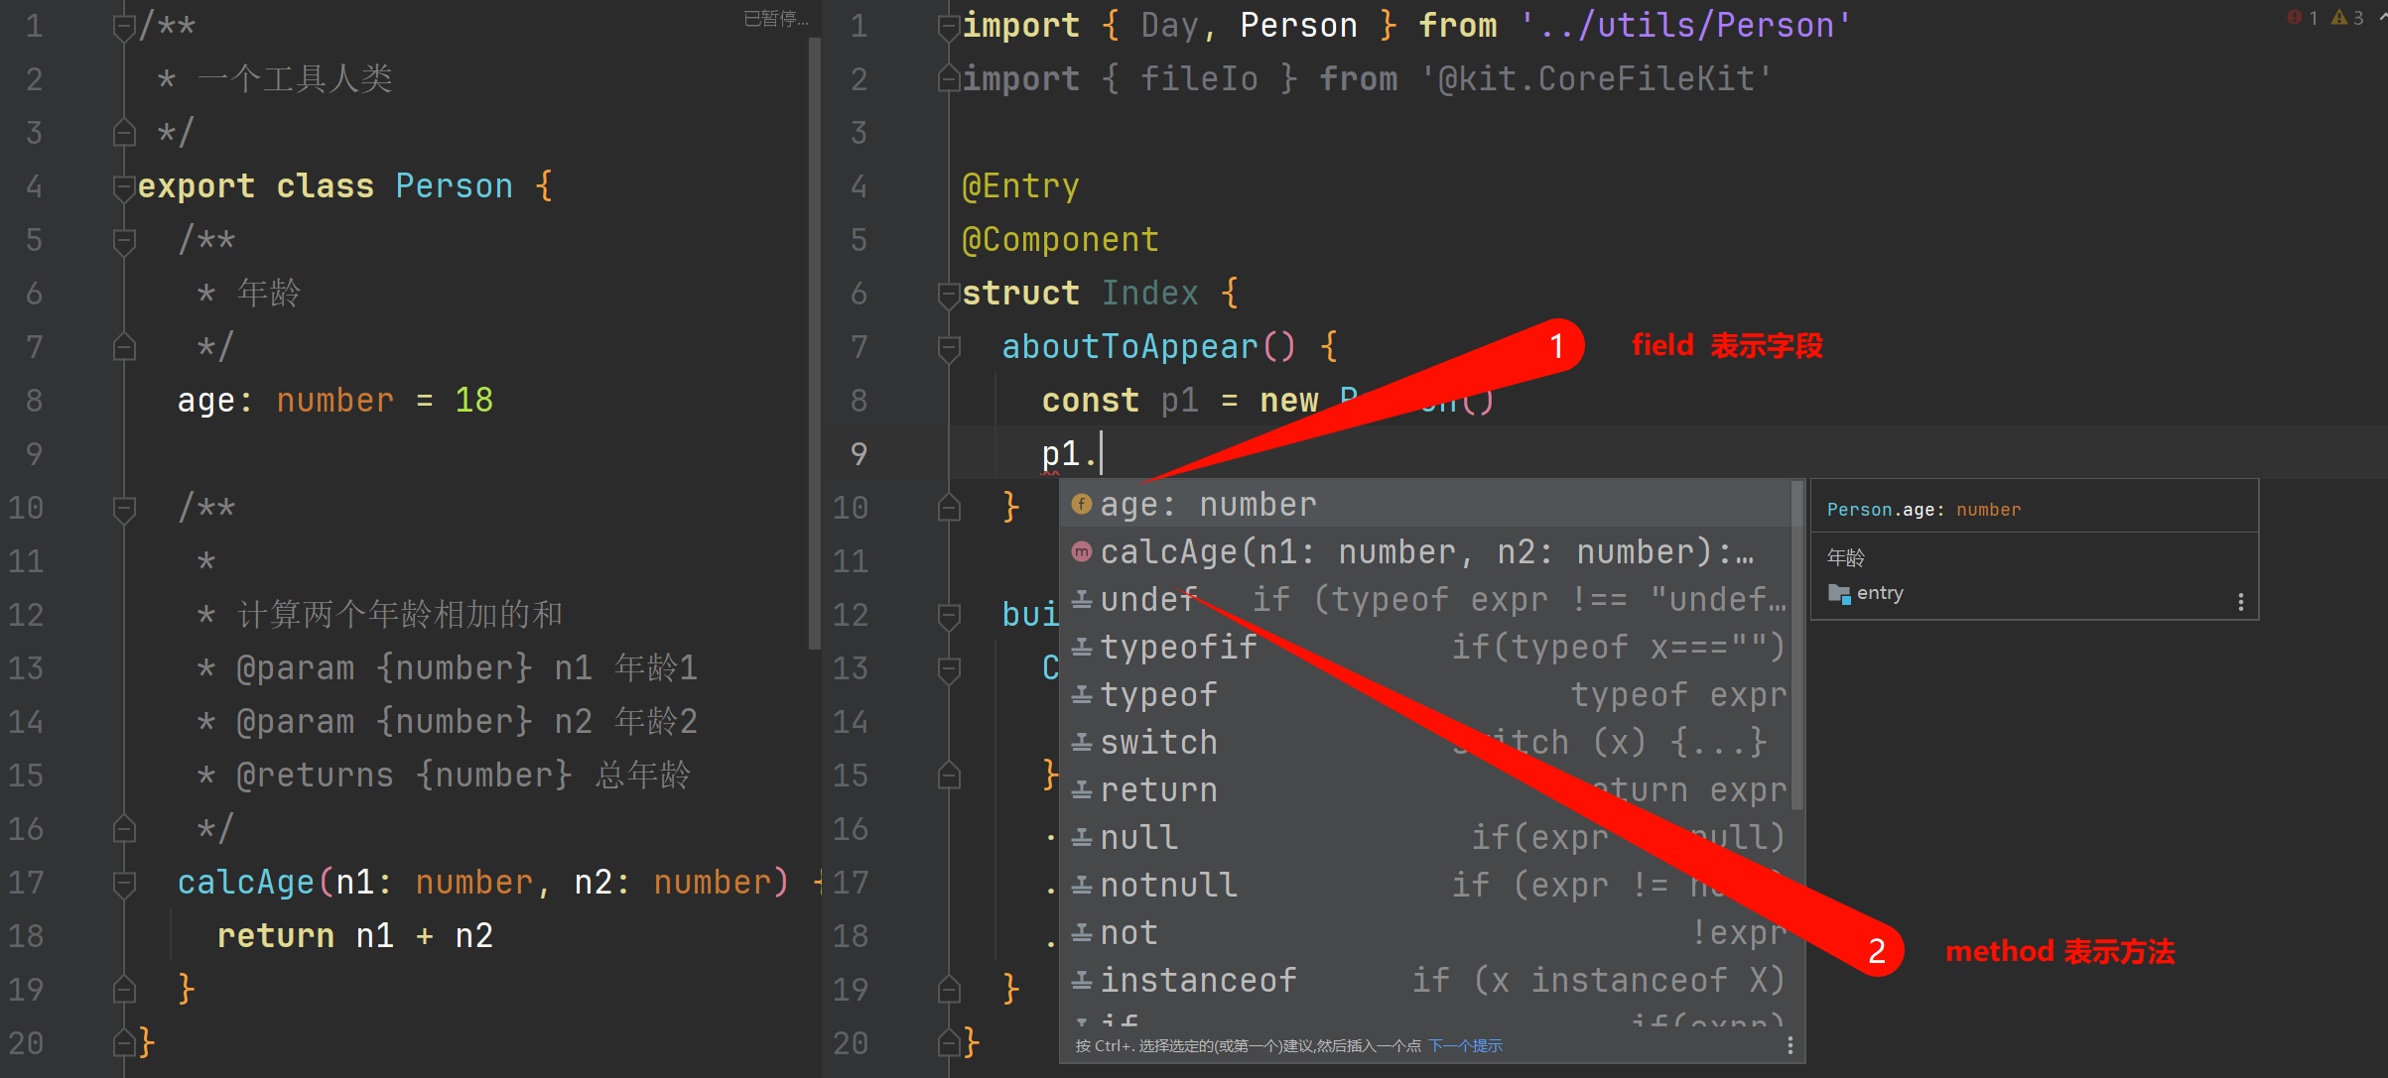Collapse the calcAge method in left editor
2388x1078 pixels.
pos(124,882)
